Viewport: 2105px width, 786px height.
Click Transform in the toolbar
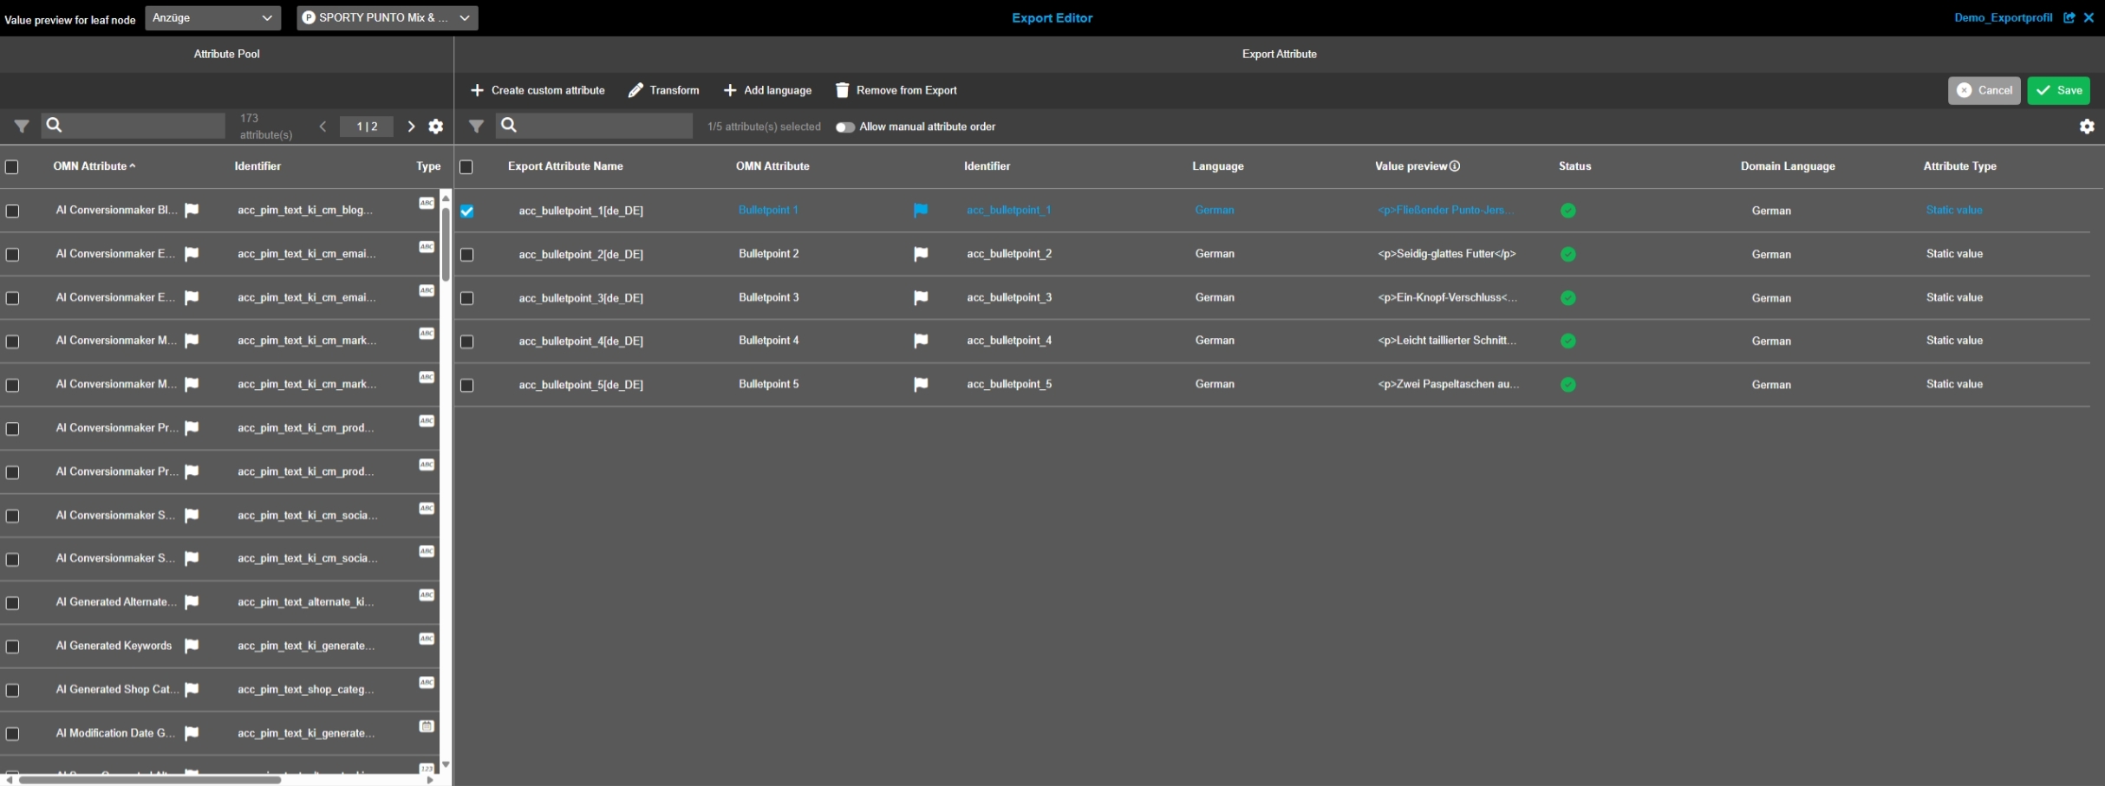coord(663,90)
